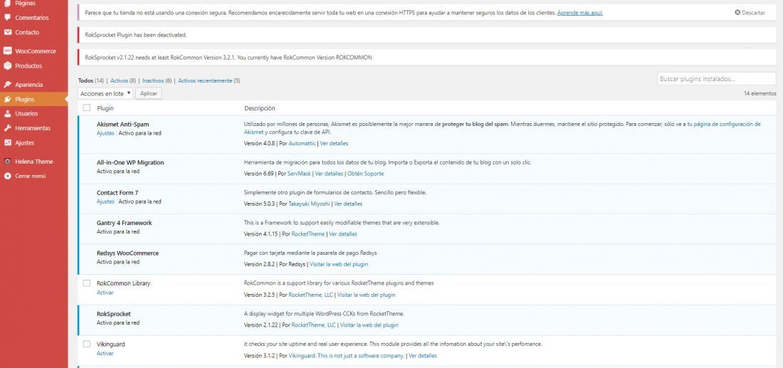The width and height of the screenshot is (783, 368).
Task: Open Ajustes under Akismet Anti-Spam
Action: 105,133
